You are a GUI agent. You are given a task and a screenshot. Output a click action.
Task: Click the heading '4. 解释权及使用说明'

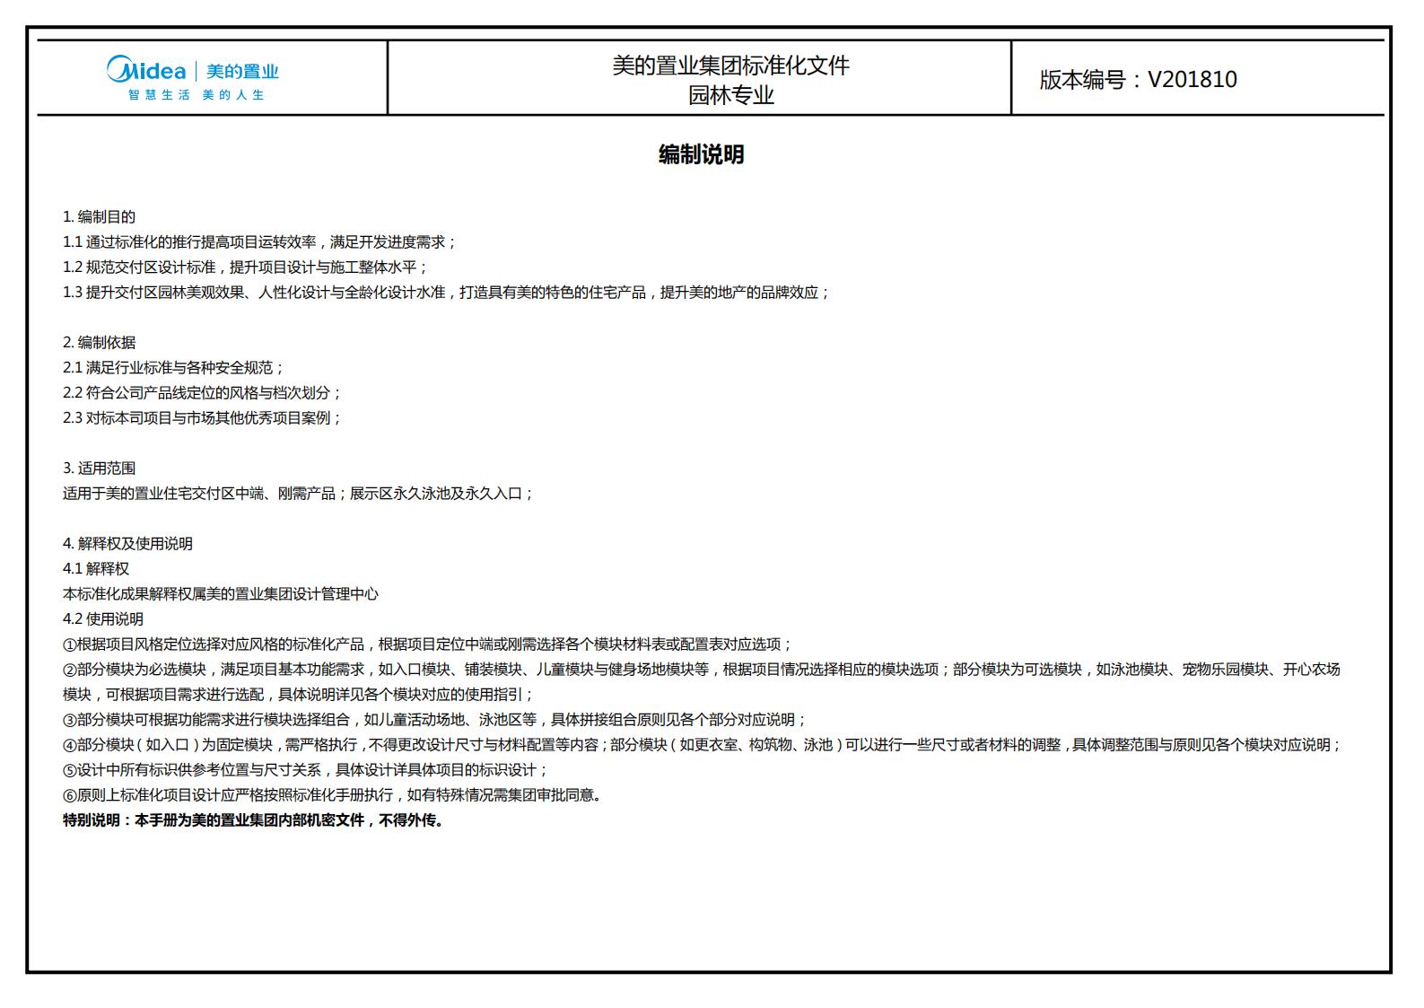127,543
